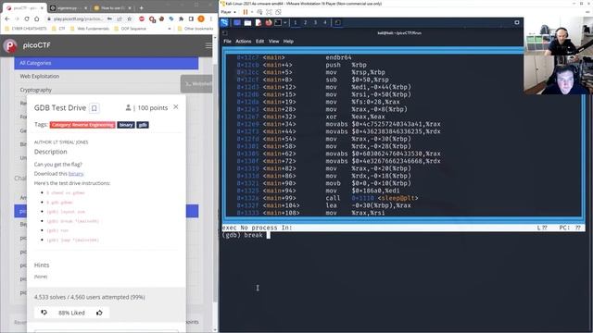Click the binary tag
593x333 pixels.
coord(126,125)
